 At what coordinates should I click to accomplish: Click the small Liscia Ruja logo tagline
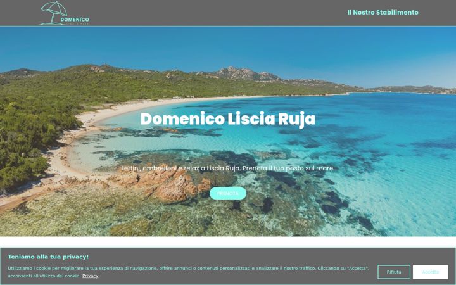(77, 23)
